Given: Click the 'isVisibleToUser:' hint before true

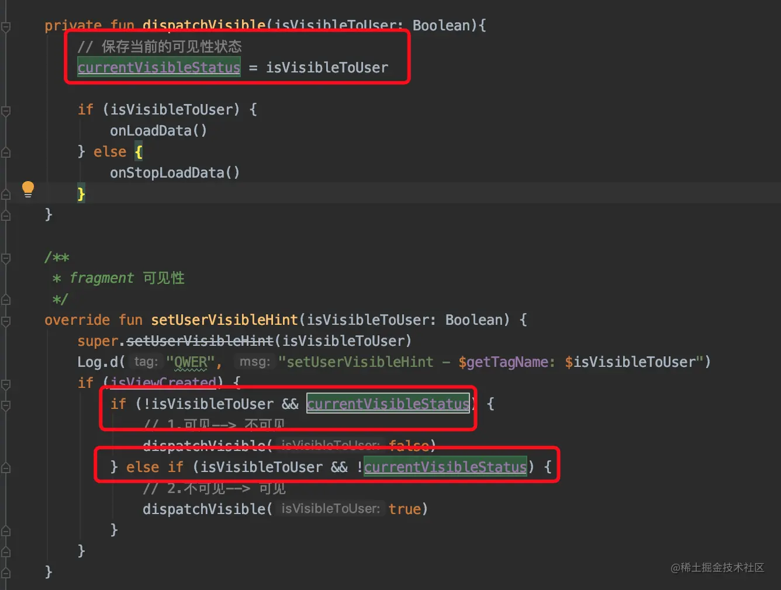Looking at the screenshot, I should click(x=331, y=509).
